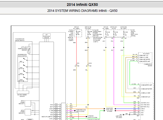The image size is (163, 120).
Task: Select the '2014 SYSTEM WIRING DIAGRAMS Infiniti - QX50' subtitle
Action: click(82, 11)
